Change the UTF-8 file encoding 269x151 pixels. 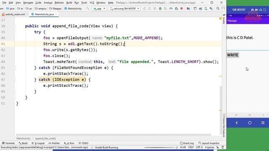(x=199, y=147)
